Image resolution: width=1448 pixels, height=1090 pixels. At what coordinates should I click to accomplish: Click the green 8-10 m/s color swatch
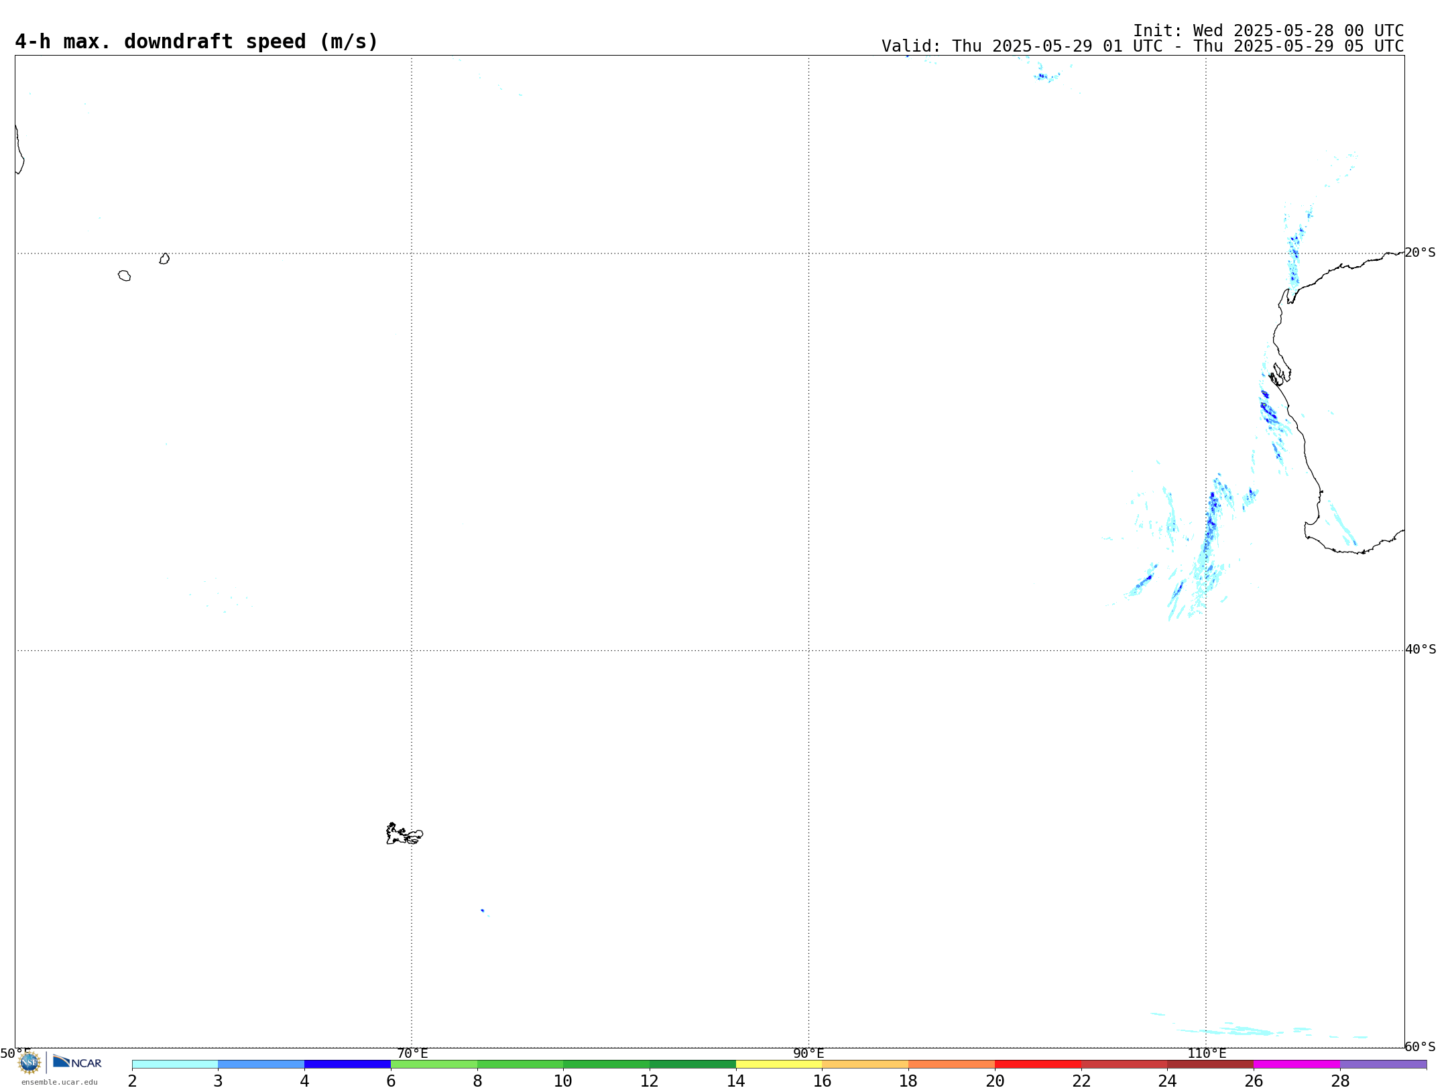(x=520, y=1064)
